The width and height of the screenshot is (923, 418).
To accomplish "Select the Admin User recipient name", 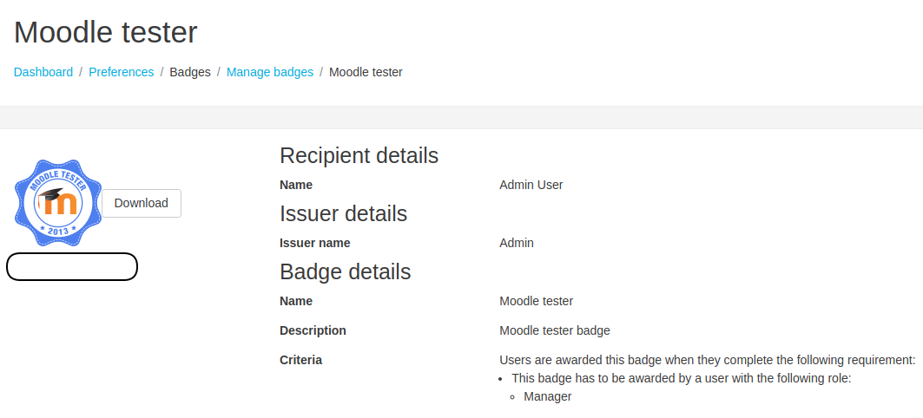I will pos(531,186).
